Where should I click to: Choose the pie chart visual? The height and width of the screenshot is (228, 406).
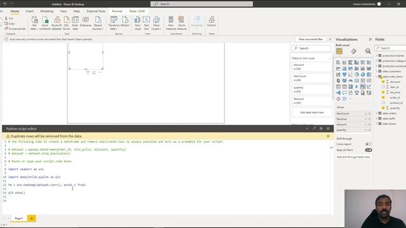pyautogui.click(x=357, y=75)
